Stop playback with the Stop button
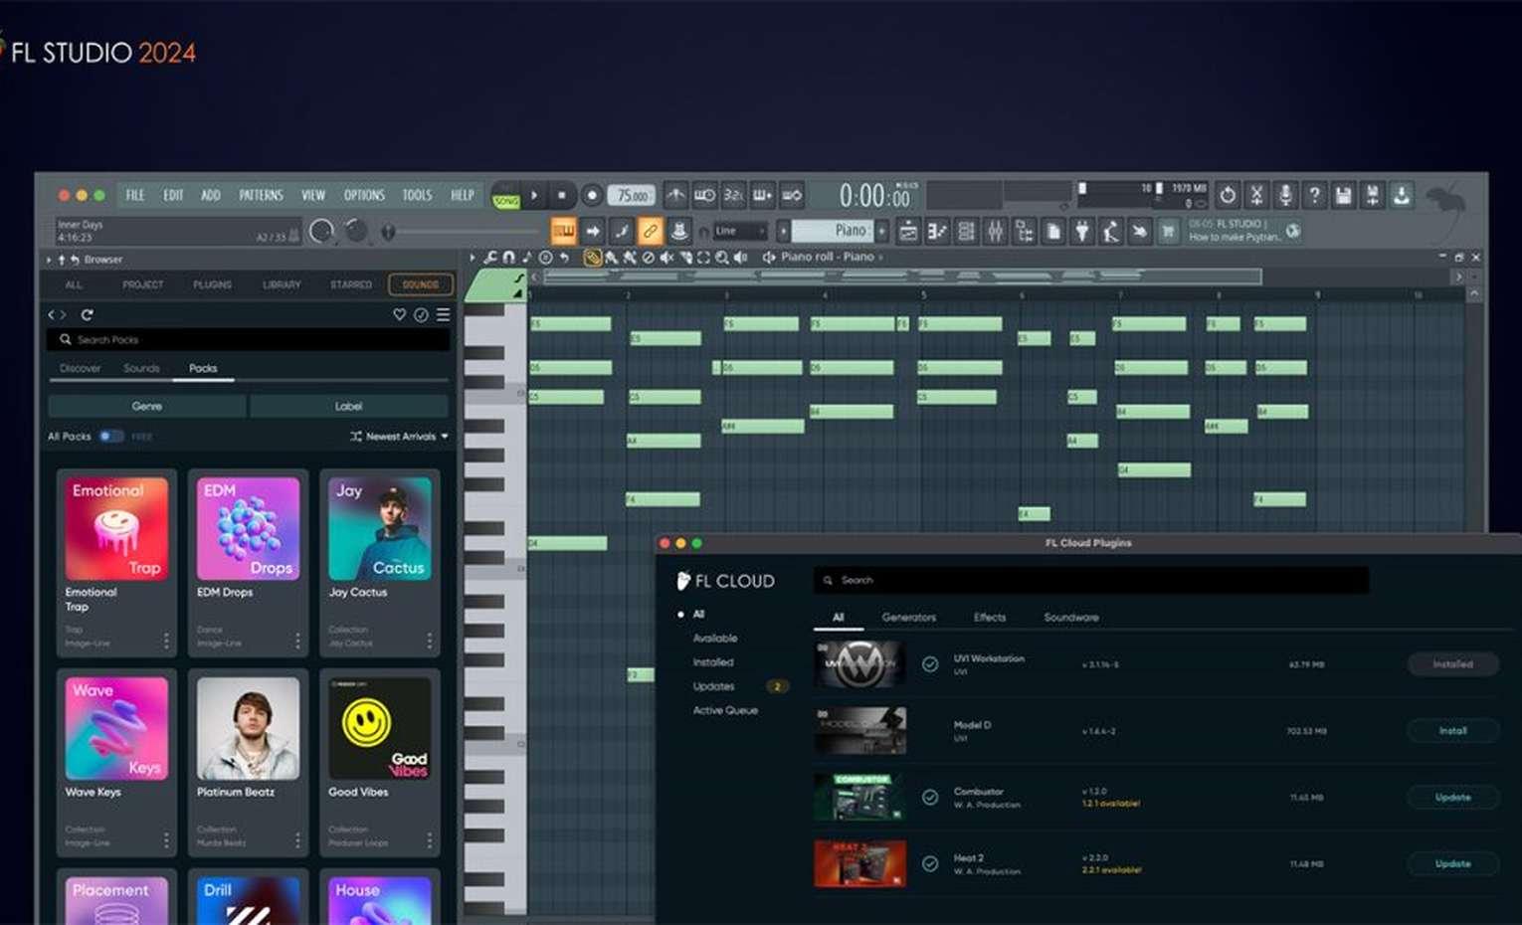Viewport: 1522px width, 925px height. 561,195
